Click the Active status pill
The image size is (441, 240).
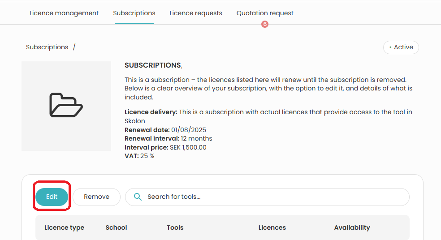pos(401,47)
